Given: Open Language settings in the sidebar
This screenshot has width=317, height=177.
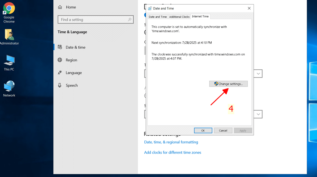Looking at the screenshot, I should (x=73, y=73).
